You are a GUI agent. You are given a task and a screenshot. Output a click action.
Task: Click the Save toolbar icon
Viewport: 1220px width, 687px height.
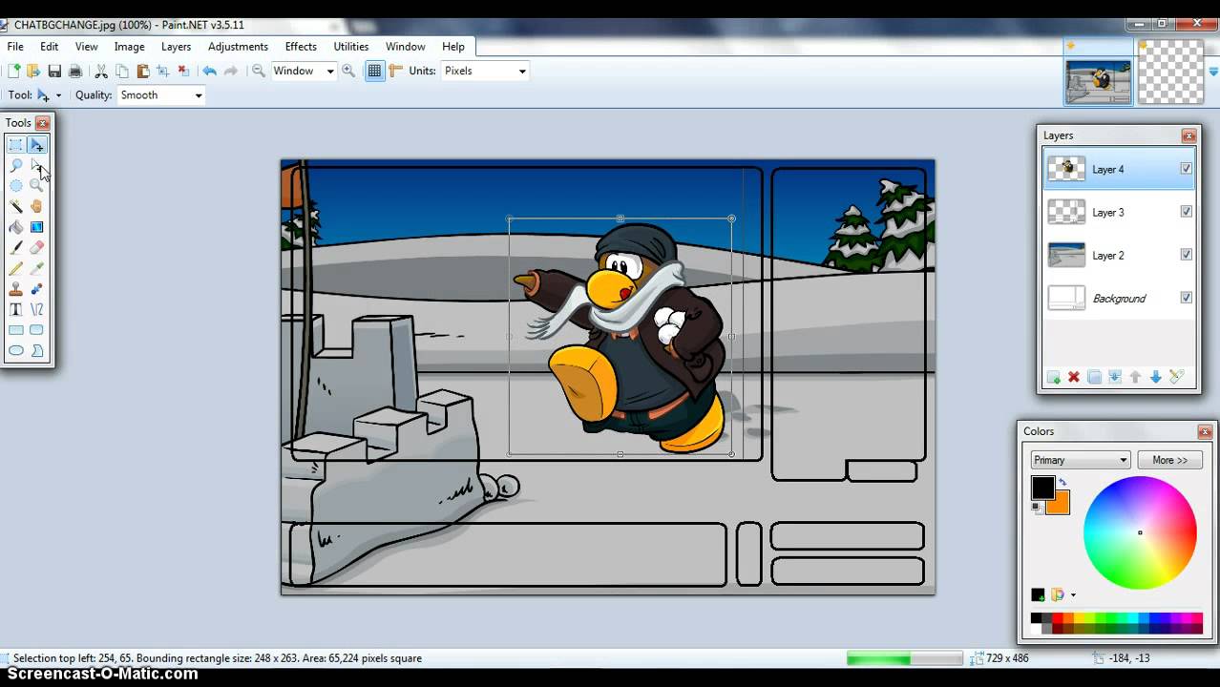(x=54, y=71)
